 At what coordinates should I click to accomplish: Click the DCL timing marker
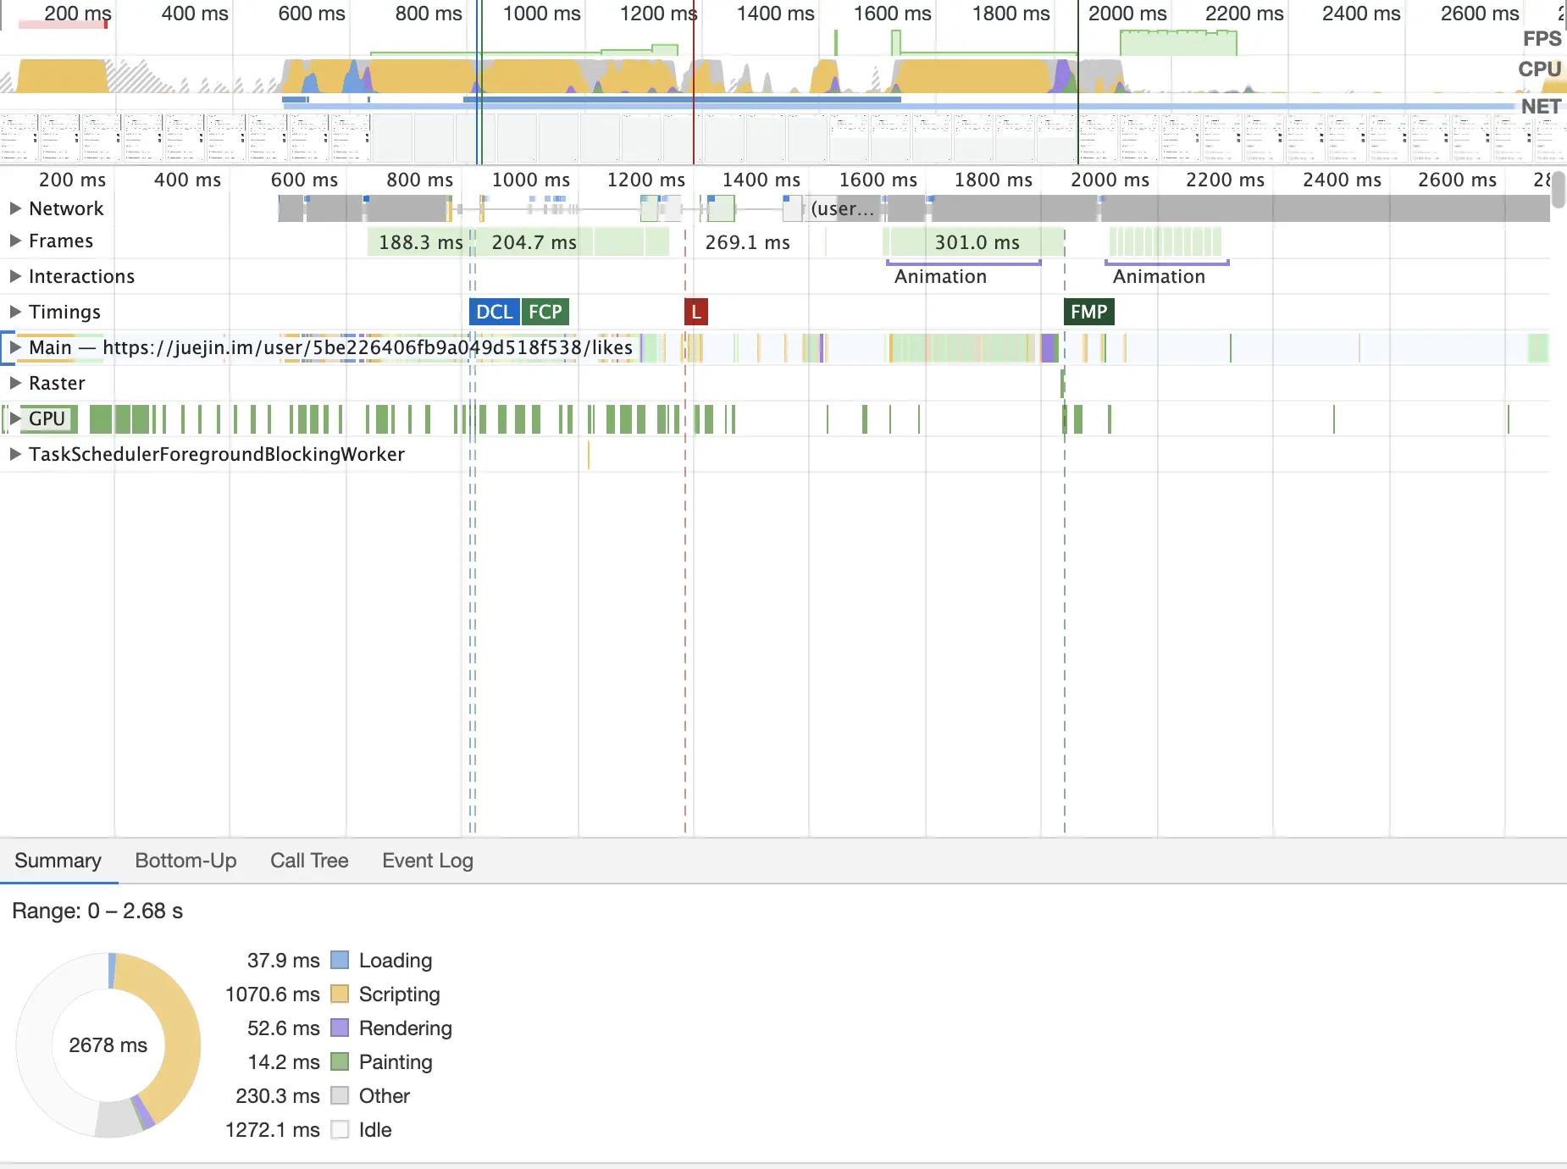pos(494,312)
